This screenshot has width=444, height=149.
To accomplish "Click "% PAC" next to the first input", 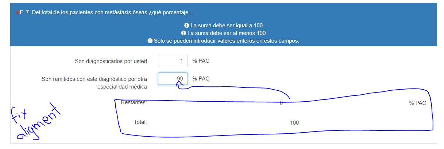I will coord(201,61).
